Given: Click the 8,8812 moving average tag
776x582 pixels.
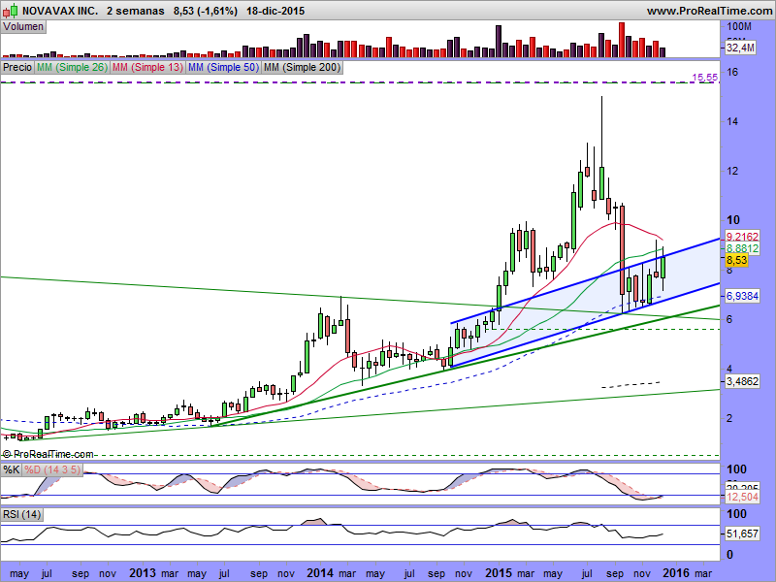Looking at the screenshot, I should (742, 248).
